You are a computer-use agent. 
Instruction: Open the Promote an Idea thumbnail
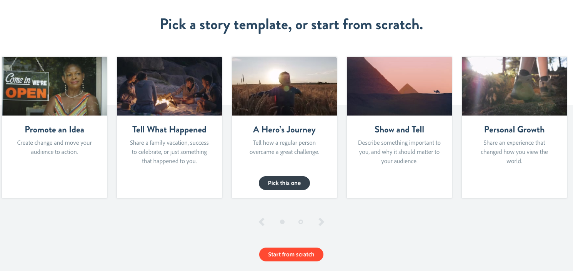click(x=54, y=86)
